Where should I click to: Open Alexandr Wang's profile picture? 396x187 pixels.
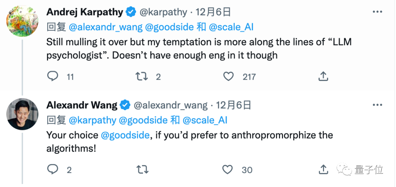[22, 114]
